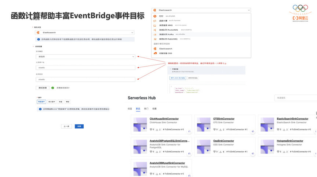Viewport: 317px width, 177px height.
Task: Choose 消息服务 MNS from the list
Action: pos(201,25)
